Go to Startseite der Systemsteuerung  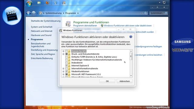[46, 21]
